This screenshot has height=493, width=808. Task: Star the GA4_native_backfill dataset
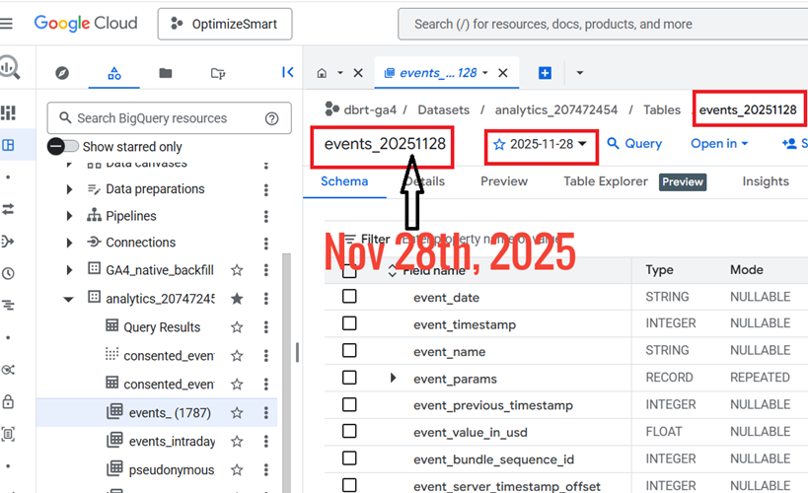click(x=237, y=270)
